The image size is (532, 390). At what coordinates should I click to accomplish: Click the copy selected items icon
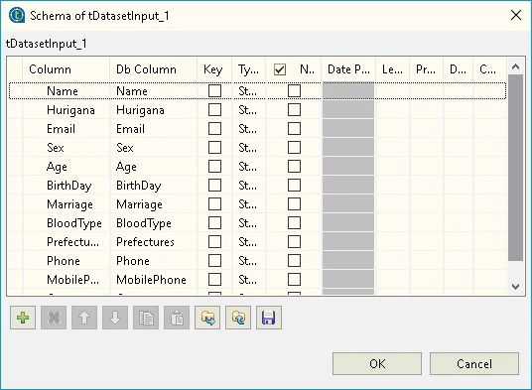[146, 318]
